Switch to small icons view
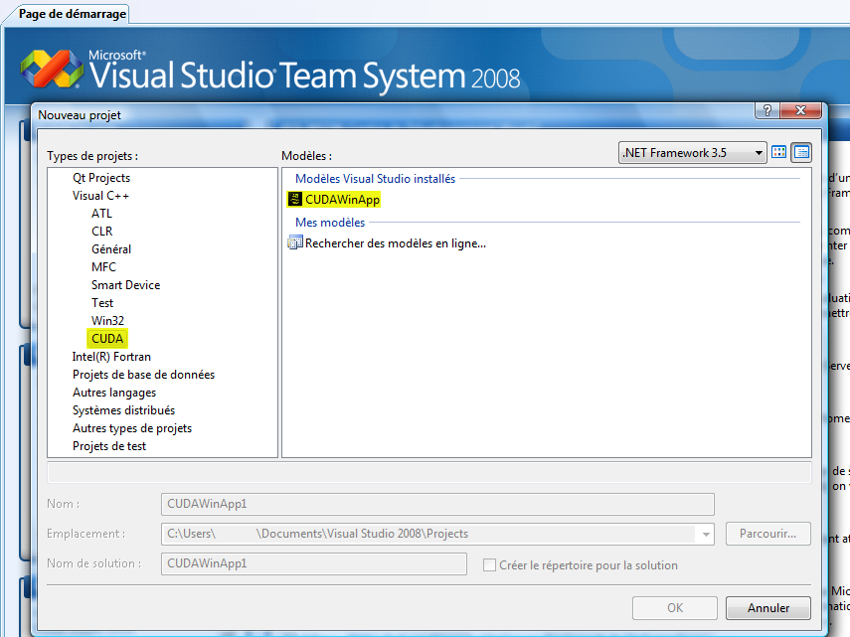The image size is (850, 637). coord(801,153)
